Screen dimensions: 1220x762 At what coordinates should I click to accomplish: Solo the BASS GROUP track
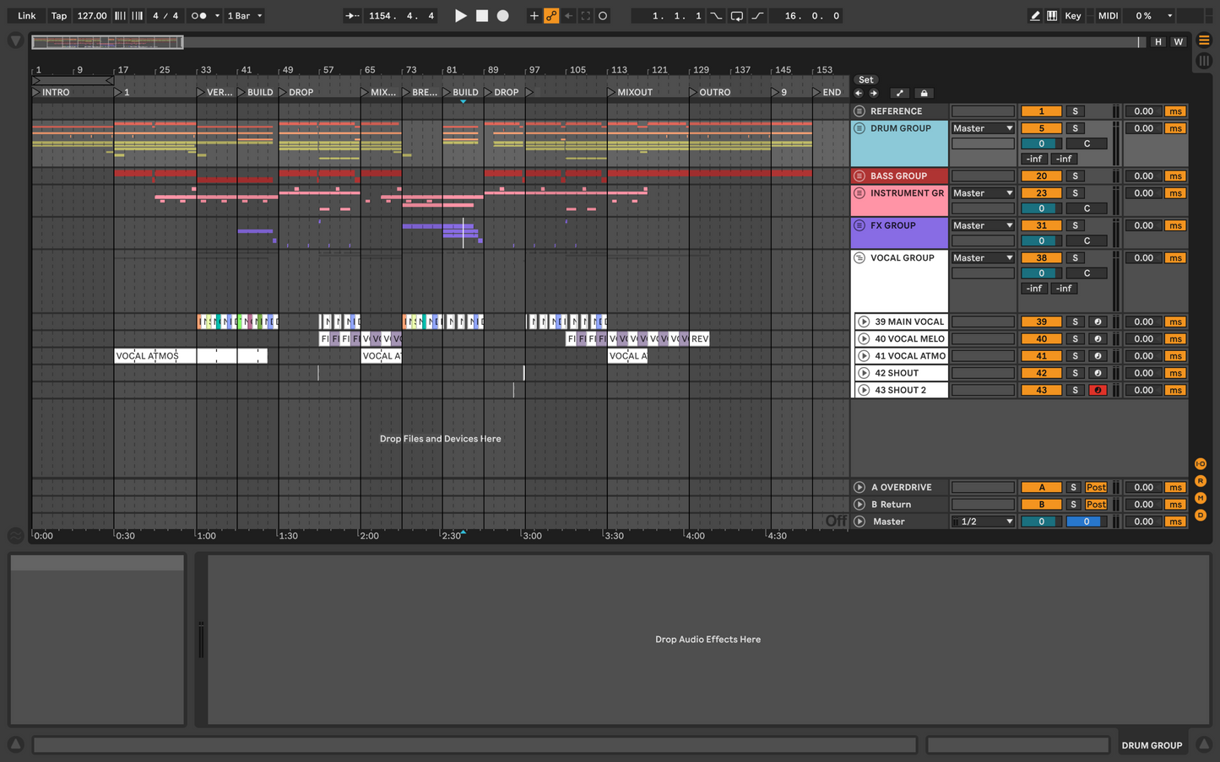(1075, 176)
